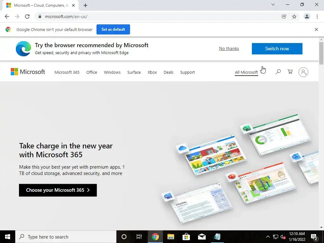Open the Office nav item
The height and width of the screenshot is (243, 324).
click(91, 72)
